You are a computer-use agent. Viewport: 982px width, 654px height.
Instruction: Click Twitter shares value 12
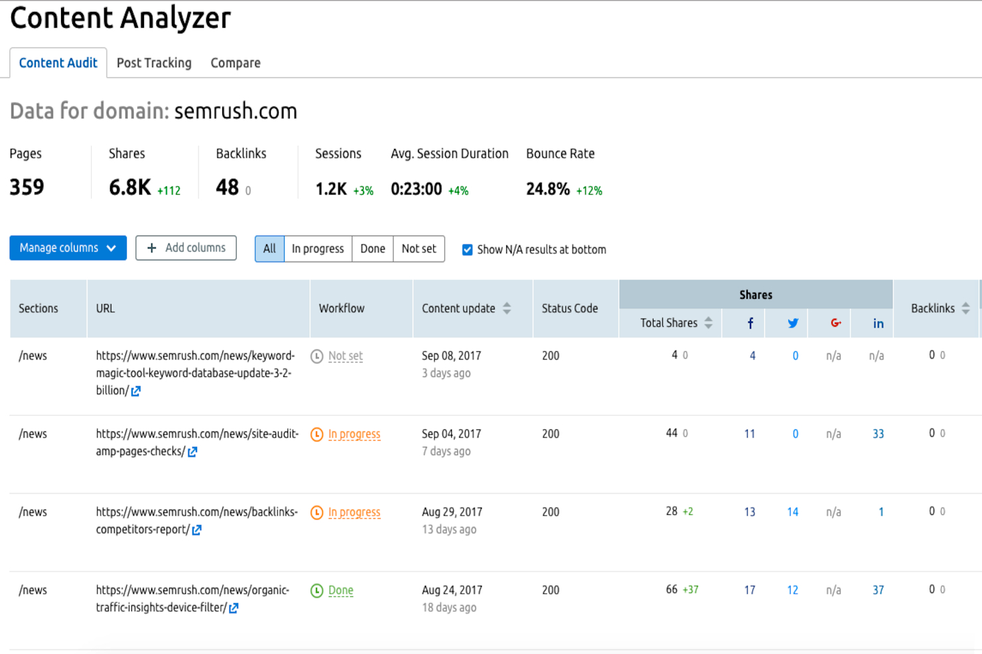(x=793, y=590)
